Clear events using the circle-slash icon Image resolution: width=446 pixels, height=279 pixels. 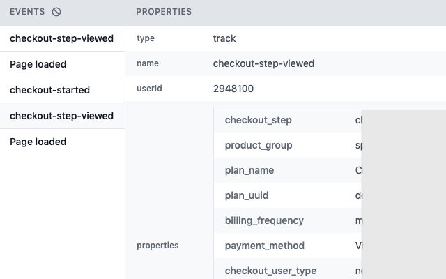pyautogui.click(x=56, y=12)
